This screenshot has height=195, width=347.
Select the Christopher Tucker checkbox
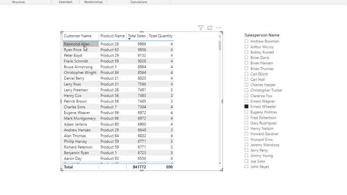[x=246, y=90]
